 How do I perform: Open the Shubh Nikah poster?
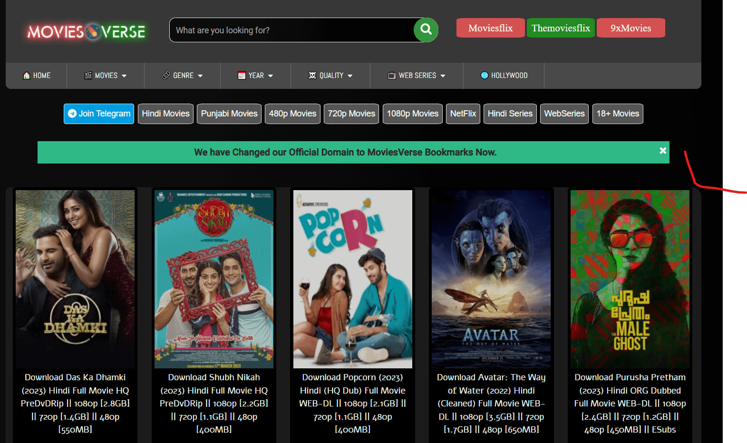click(214, 279)
